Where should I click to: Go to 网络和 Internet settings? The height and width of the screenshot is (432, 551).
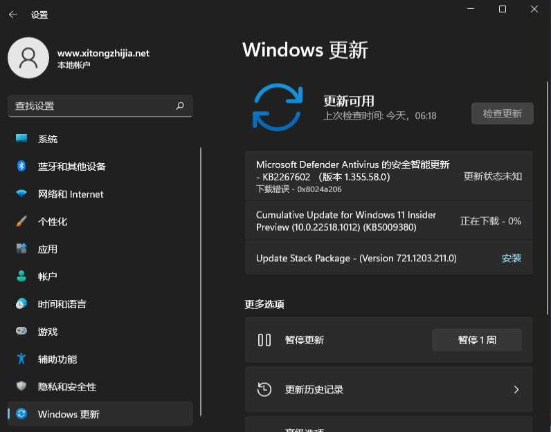pyautogui.click(x=100, y=194)
